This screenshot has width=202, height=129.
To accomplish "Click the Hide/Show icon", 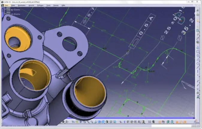I will (x=111, y=122).
